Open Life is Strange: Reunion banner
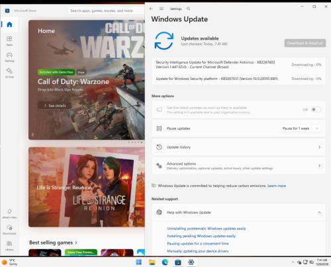 pyautogui.click(x=87, y=187)
